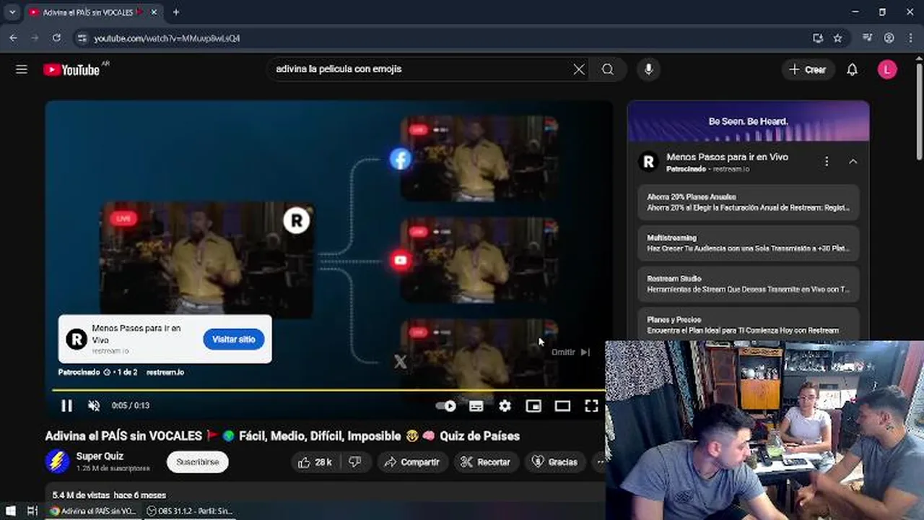The height and width of the screenshot is (520, 924).
Task: Toggle theater mode view
Action: pyautogui.click(x=562, y=406)
